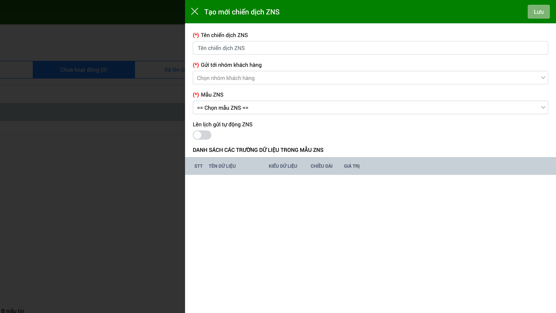Click the Gửi tới nhóm khách hàng label
The width and height of the screenshot is (556, 313).
click(x=231, y=65)
